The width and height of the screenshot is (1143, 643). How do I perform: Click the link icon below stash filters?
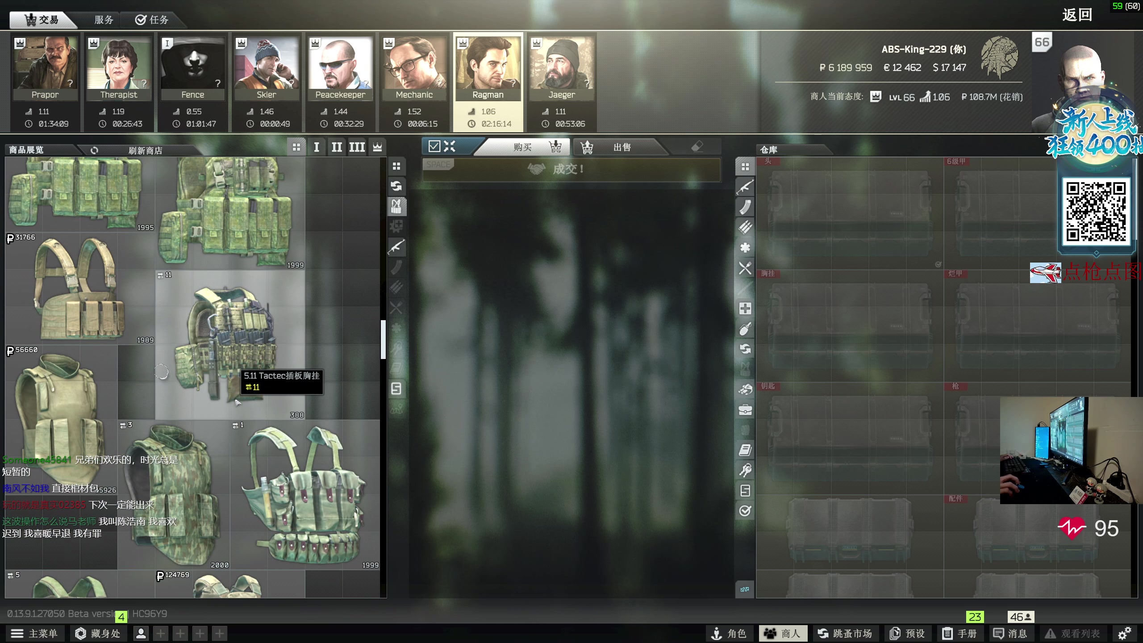[745, 589]
